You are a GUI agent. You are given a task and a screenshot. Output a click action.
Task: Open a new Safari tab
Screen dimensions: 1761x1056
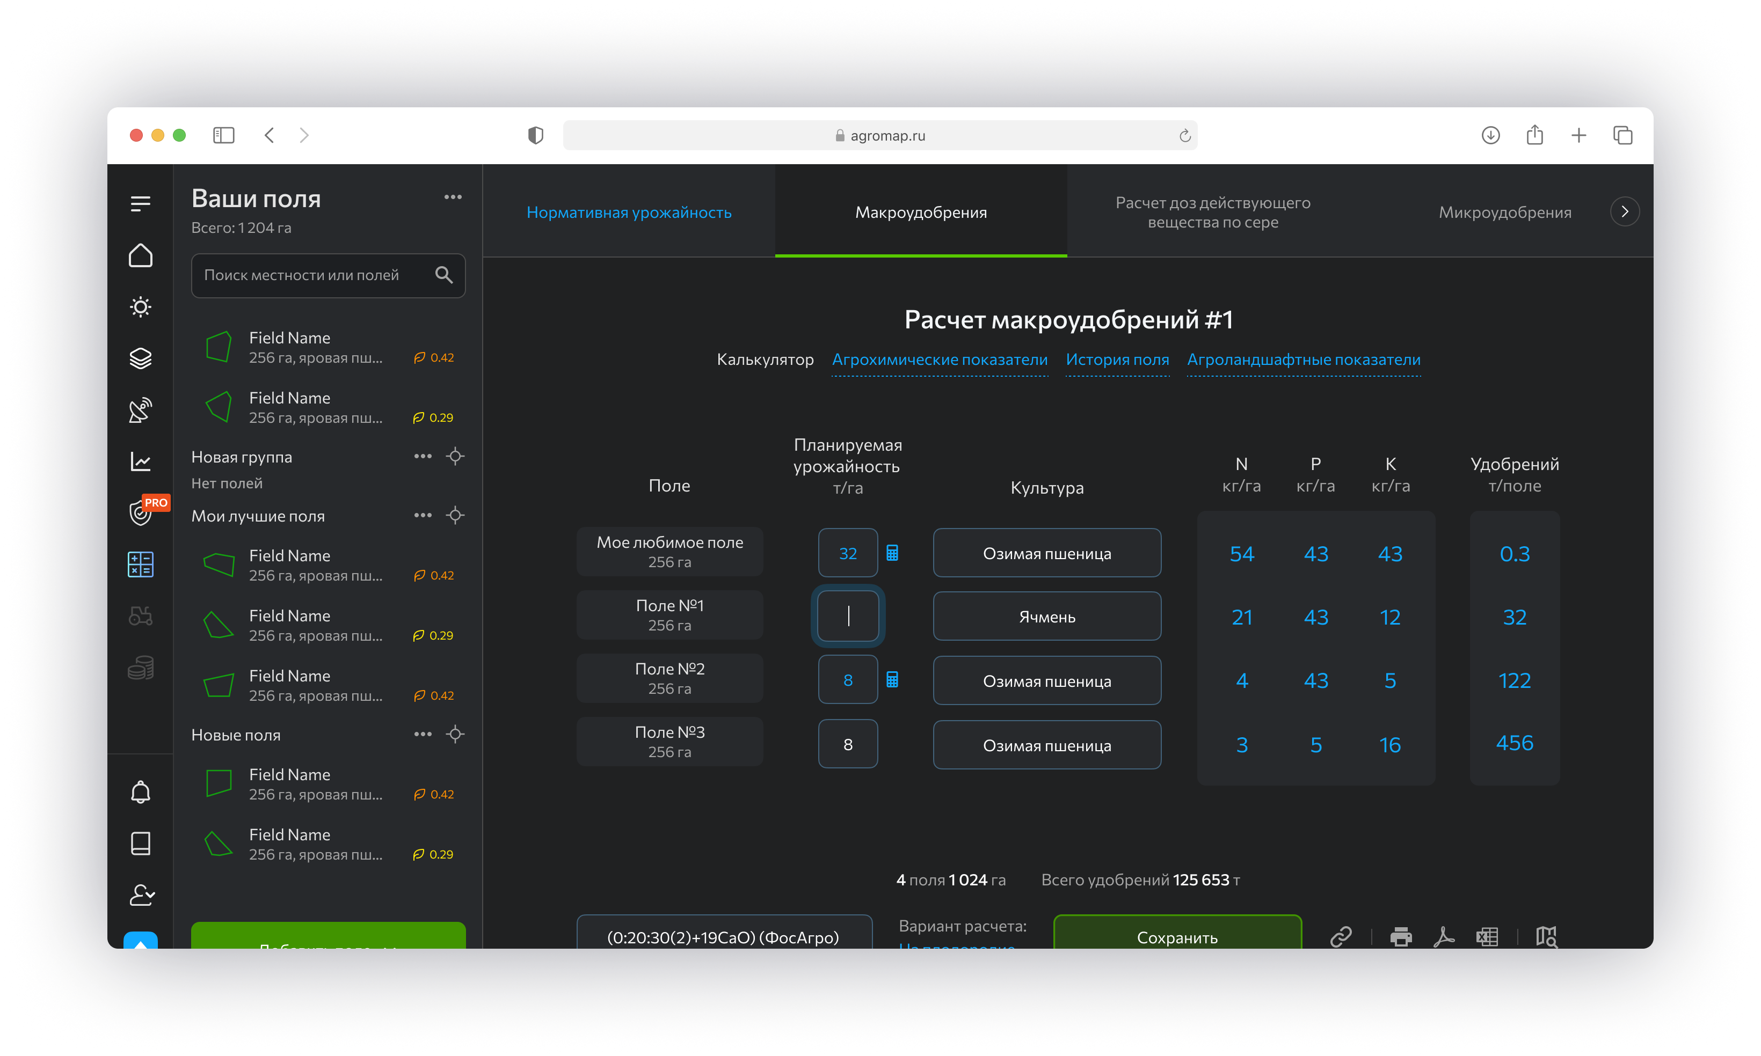[1579, 135]
